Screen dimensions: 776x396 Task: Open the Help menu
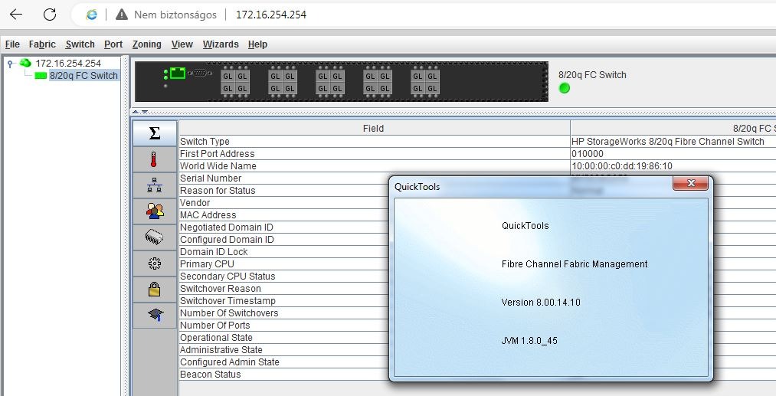coord(257,44)
